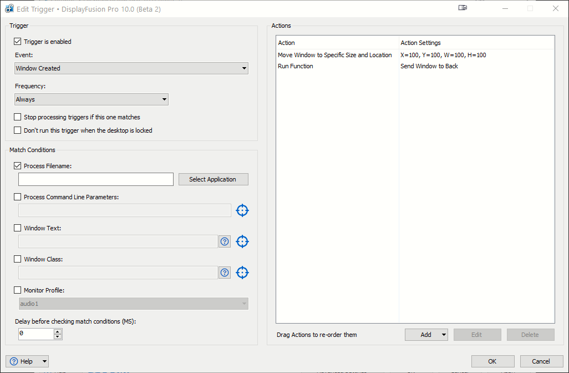The image size is (569, 373).
Task: Expand the Frequency dropdown set to Always
Action: [x=92, y=99]
